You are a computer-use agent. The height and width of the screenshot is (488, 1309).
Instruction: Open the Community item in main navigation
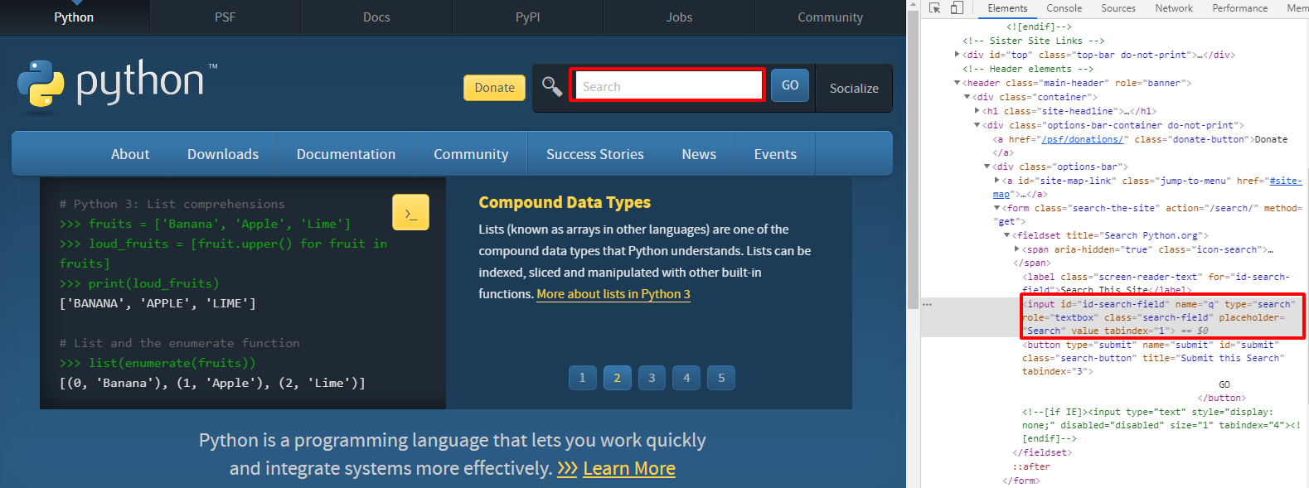click(x=471, y=154)
